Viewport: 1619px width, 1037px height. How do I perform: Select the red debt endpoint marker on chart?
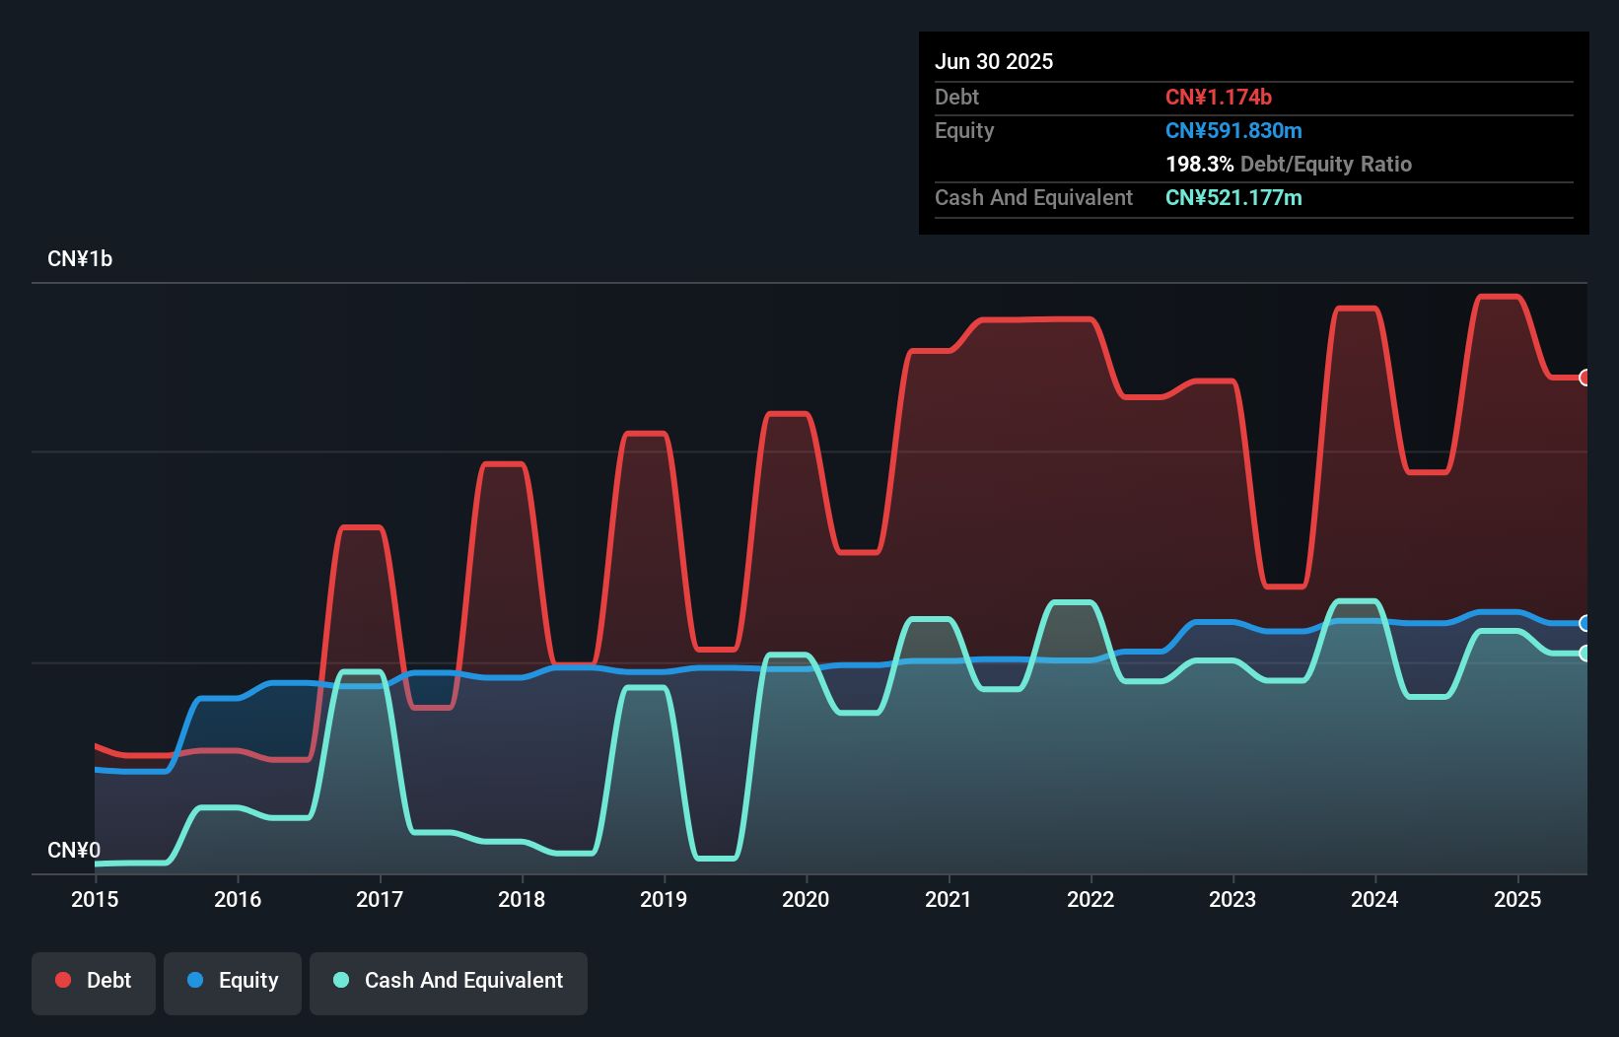(x=1584, y=378)
